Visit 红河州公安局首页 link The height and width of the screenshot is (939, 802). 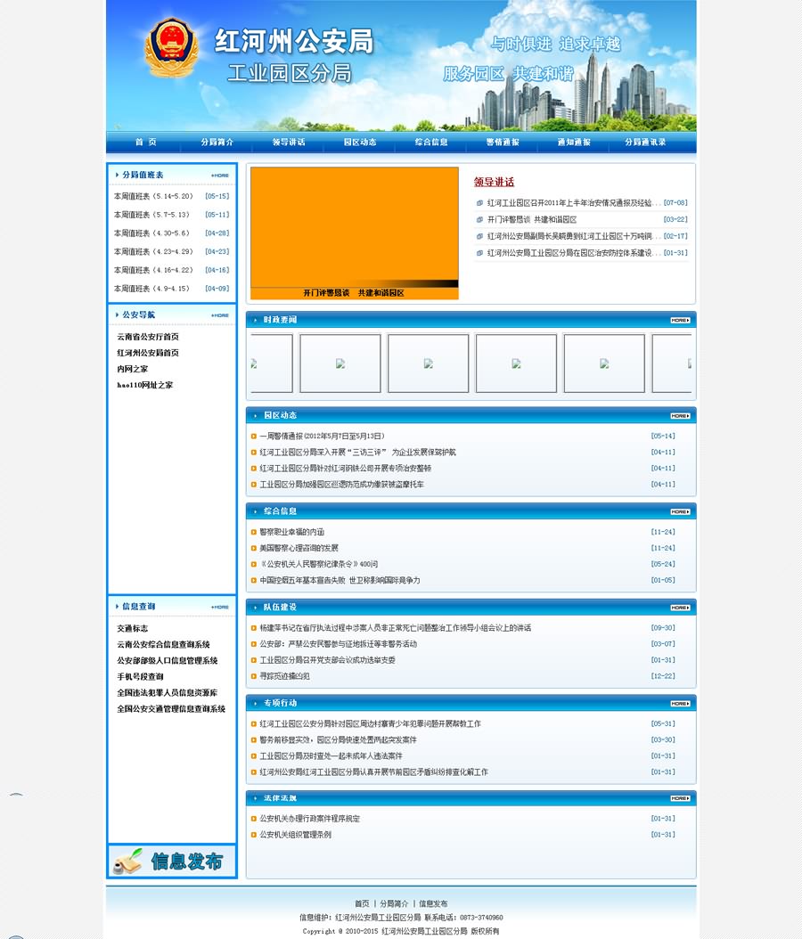click(x=148, y=354)
